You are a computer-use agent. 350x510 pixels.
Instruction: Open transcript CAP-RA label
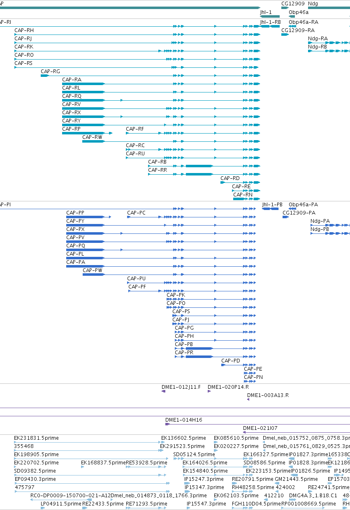click(72, 80)
